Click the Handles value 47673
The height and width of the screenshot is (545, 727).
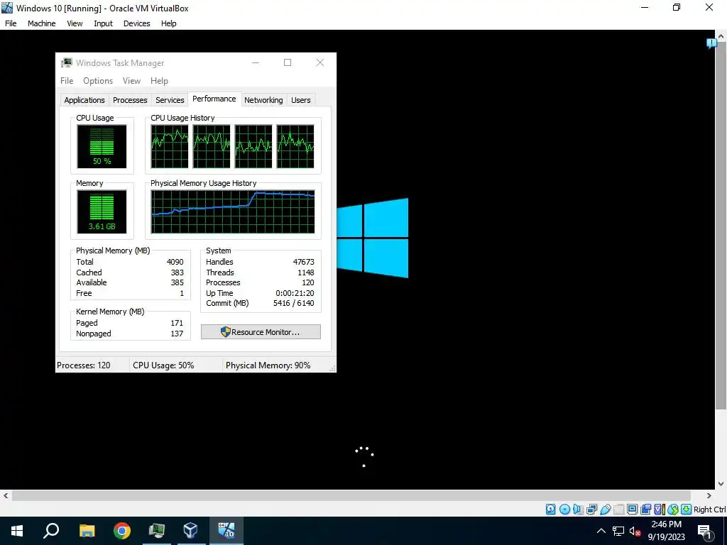304,262
